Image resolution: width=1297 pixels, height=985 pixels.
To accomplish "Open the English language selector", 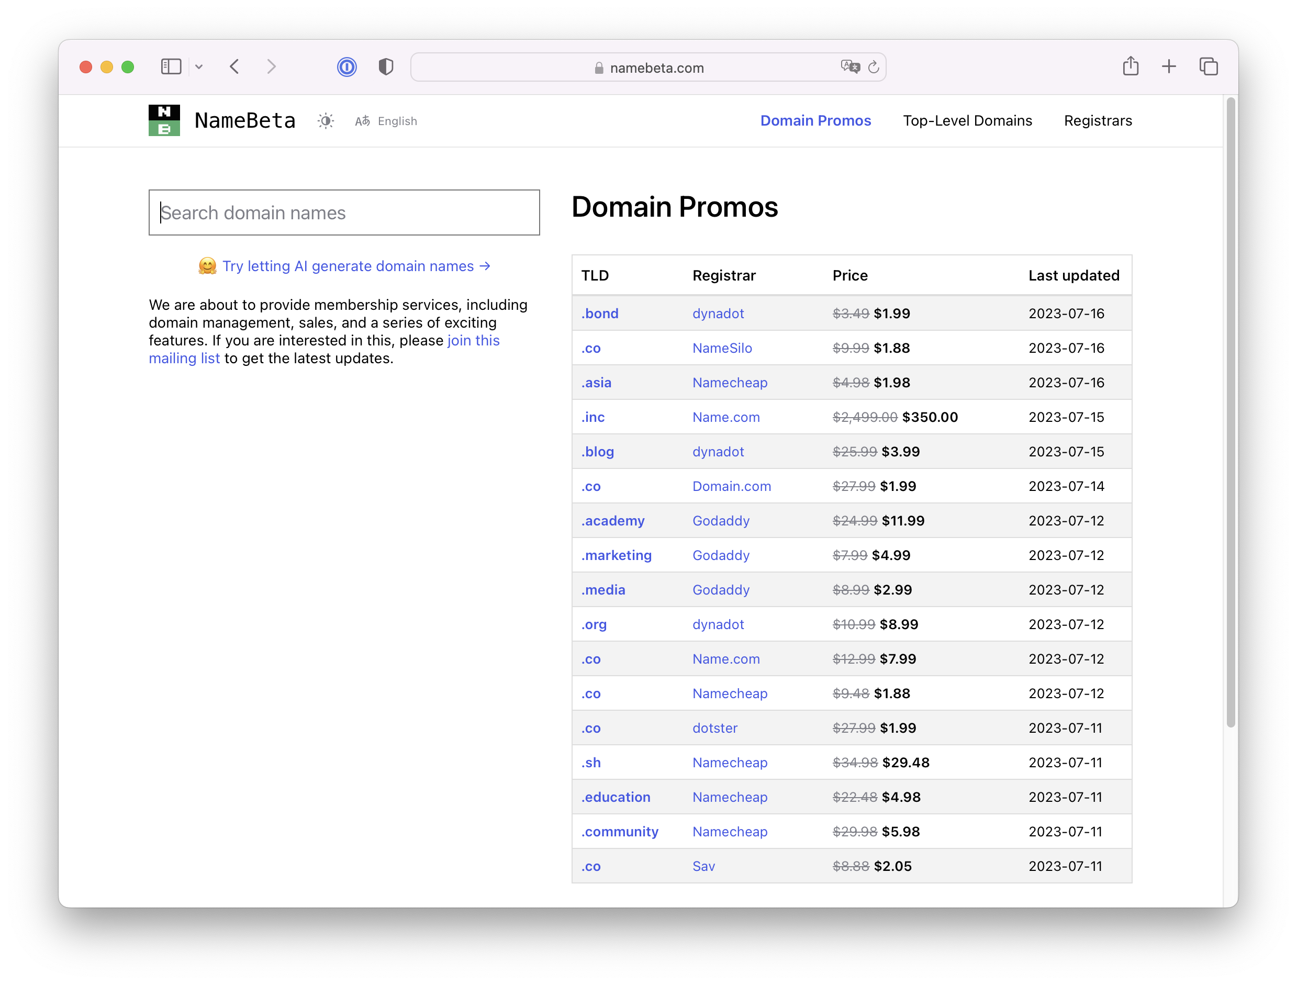I will [386, 121].
